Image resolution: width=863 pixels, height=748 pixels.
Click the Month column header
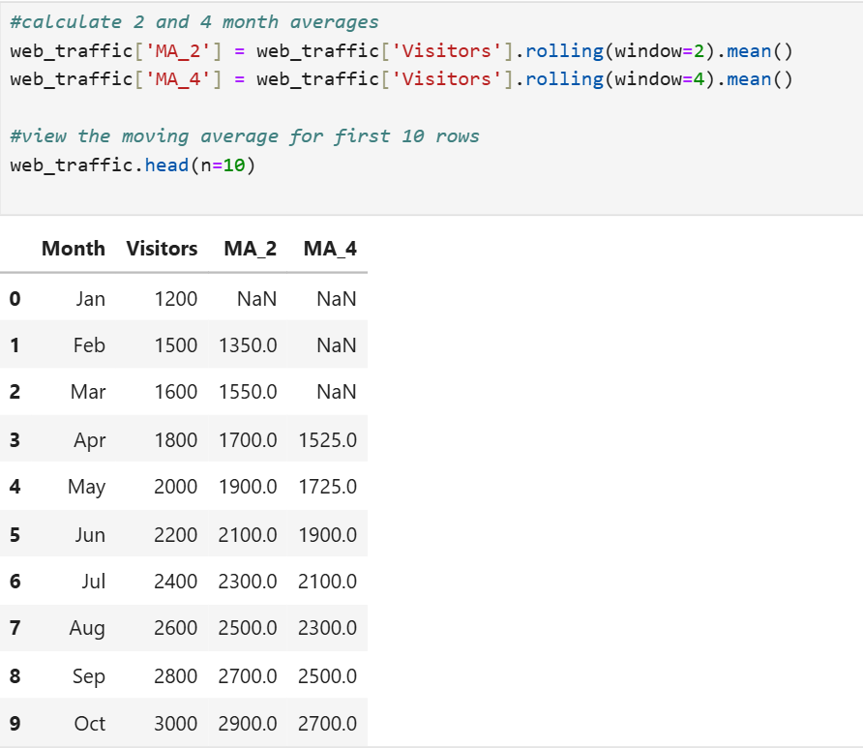click(x=73, y=249)
